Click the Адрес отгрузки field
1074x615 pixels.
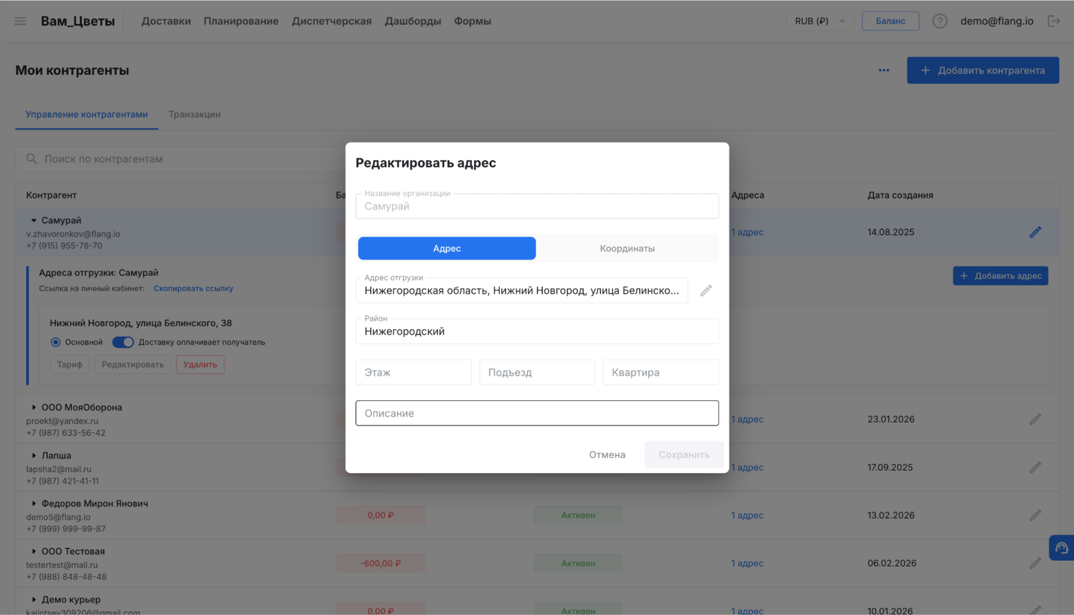[522, 291]
